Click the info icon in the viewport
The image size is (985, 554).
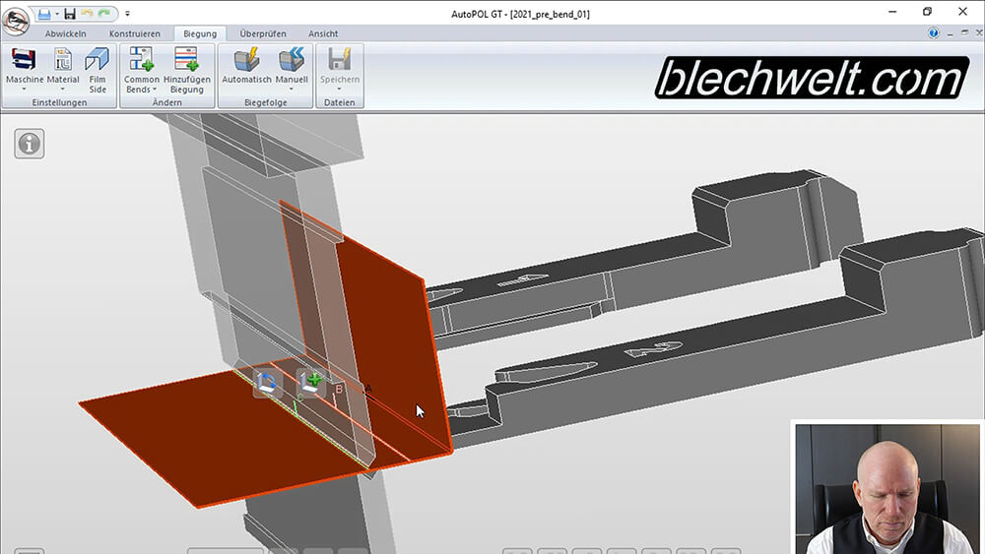30,144
